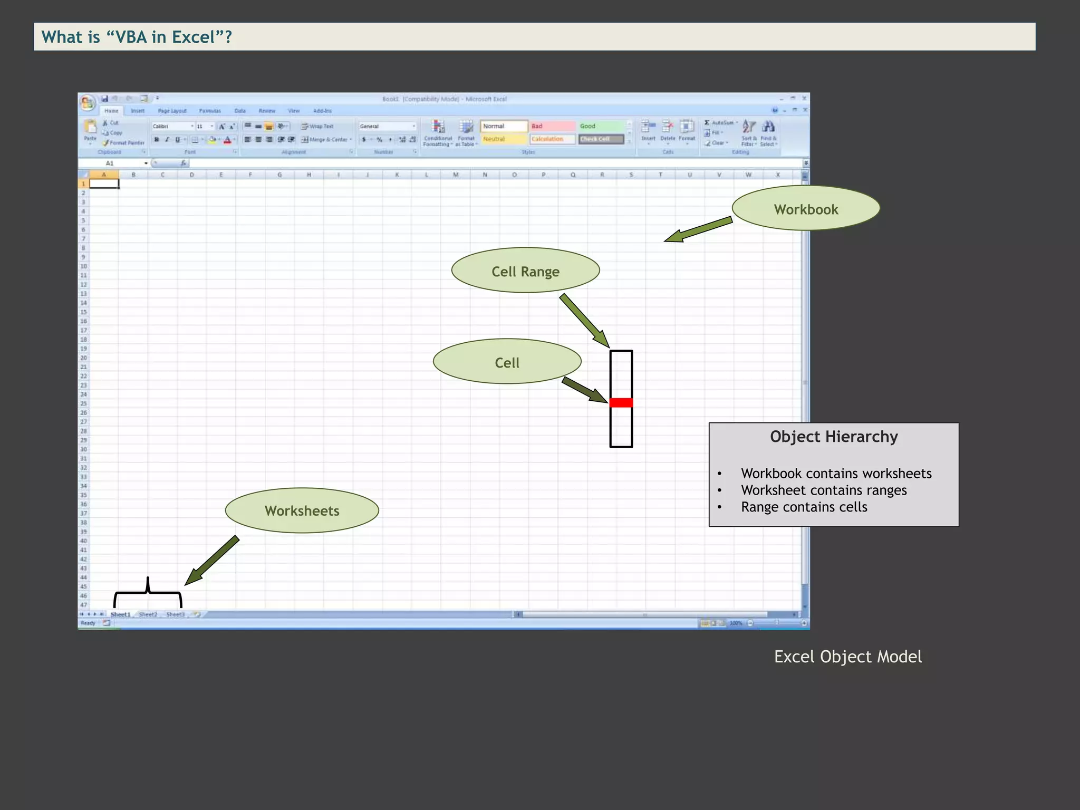This screenshot has height=810, width=1080.
Task: Click the Accounting dollar format icon
Action: 364,140
